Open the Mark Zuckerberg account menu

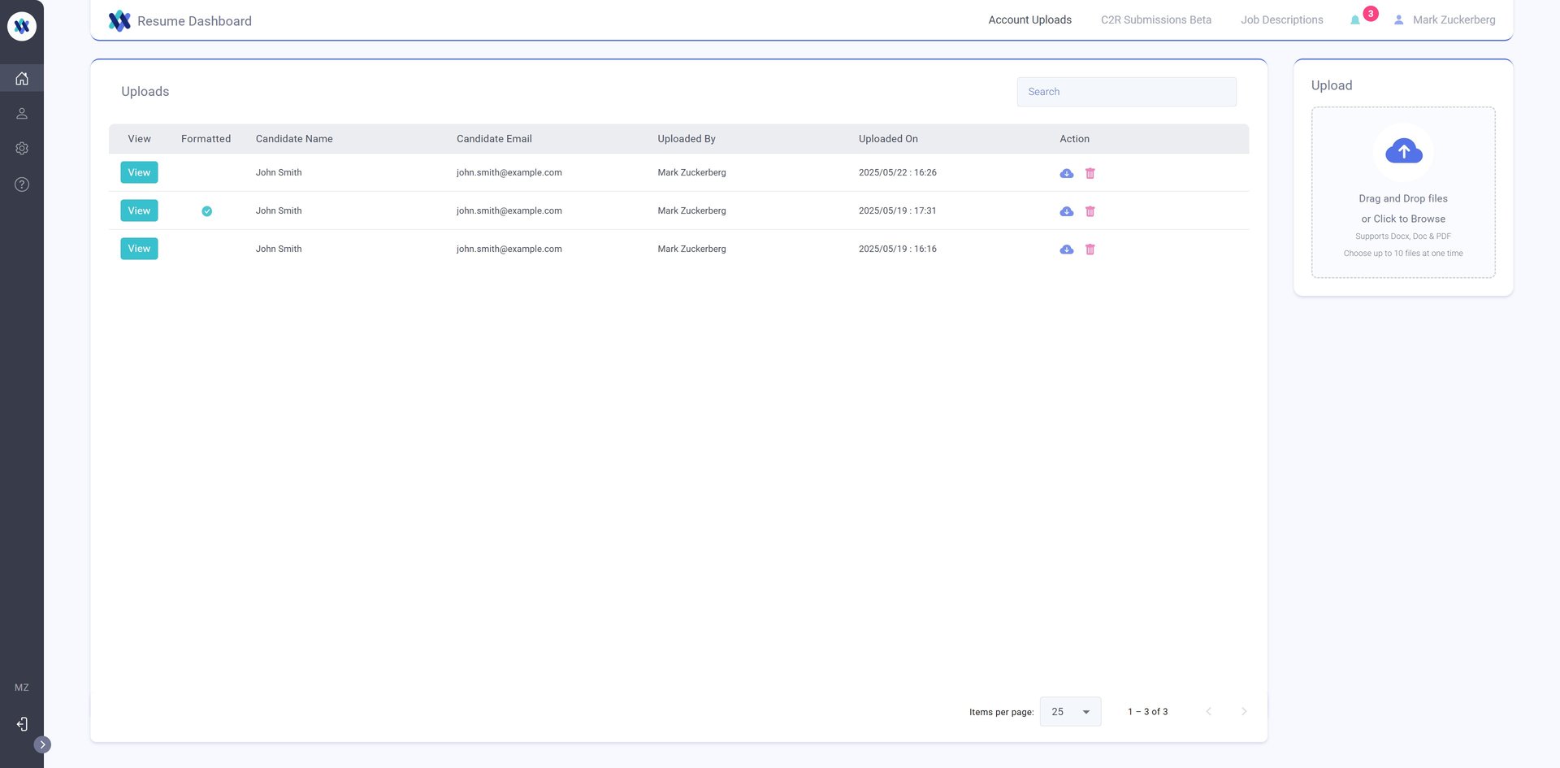pos(1445,20)
